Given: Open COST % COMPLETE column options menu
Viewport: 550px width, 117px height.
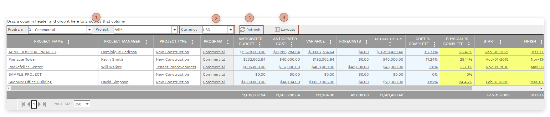Looking at the screenshot, I should (x=434, y=44).
